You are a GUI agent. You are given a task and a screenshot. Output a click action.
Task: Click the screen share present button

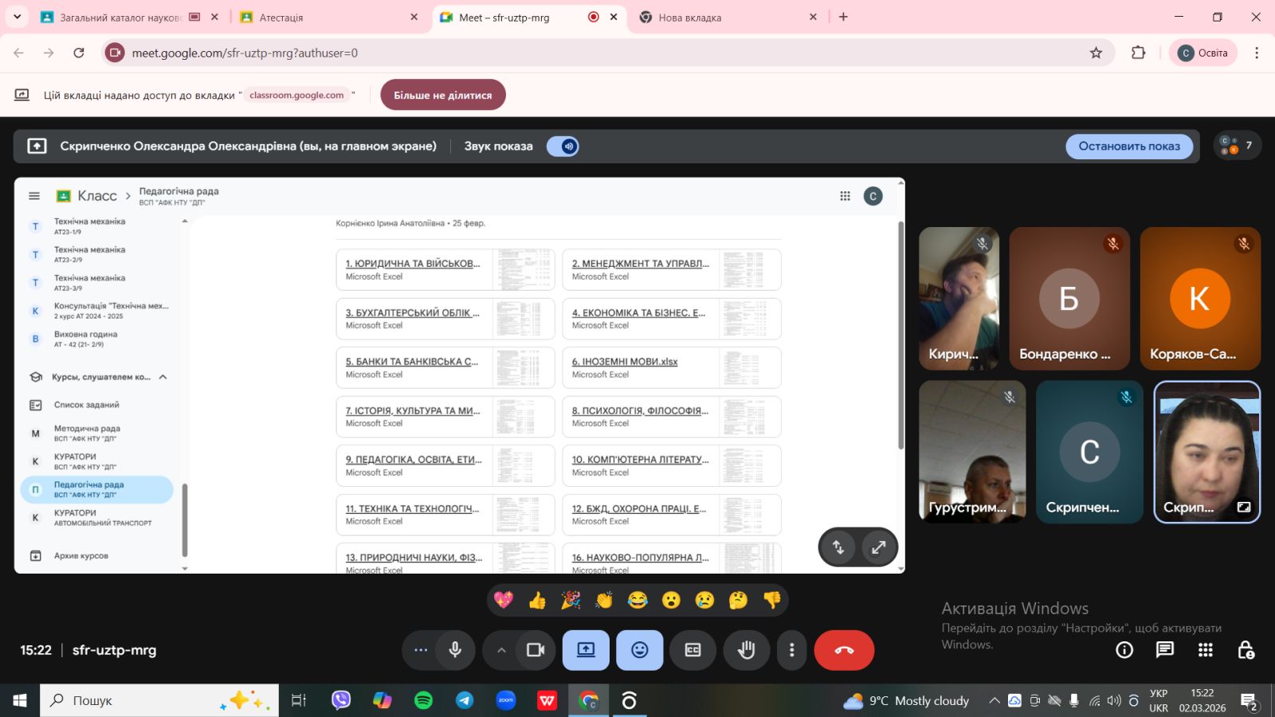(586, 650)
